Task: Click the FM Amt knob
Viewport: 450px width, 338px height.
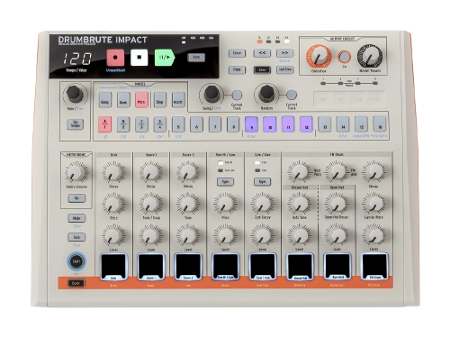Action: pyautogui.click(x=337, y=172)
